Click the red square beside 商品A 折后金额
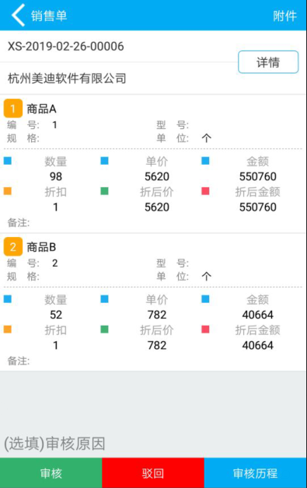This screenshot has width=307, height=488. [205, 191]
